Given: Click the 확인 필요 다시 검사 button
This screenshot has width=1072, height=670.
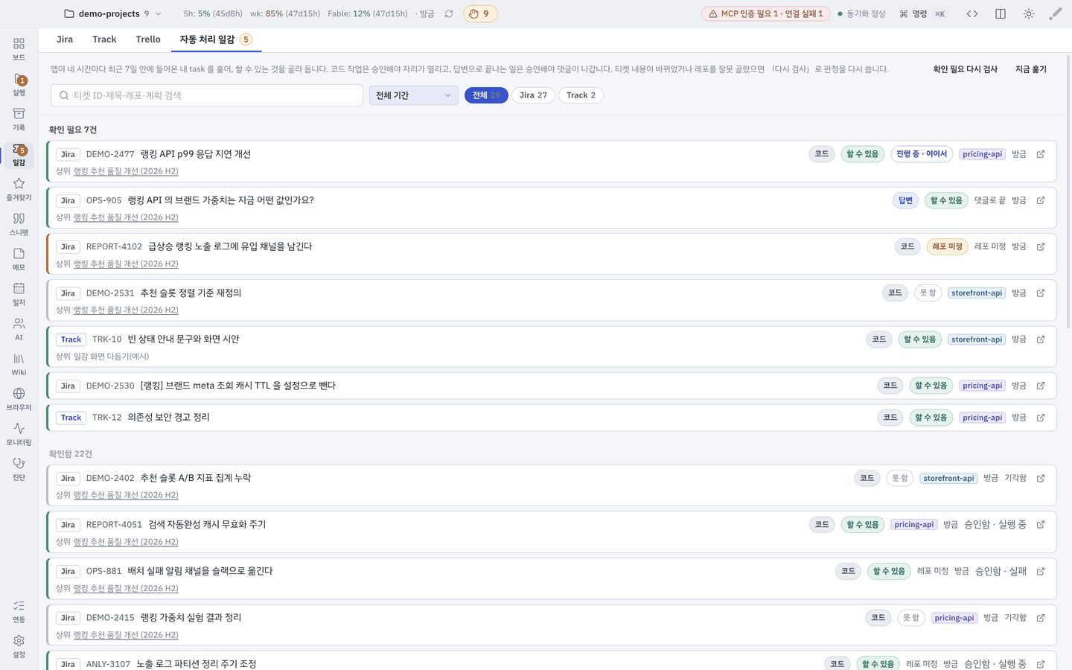Looking at the screenshot, I should pos(965,69).
